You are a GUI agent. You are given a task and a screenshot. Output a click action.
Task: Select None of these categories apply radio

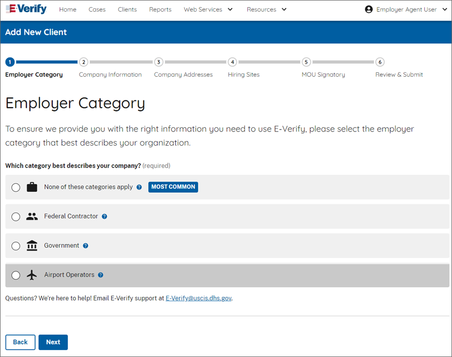[x=16, y=187]
